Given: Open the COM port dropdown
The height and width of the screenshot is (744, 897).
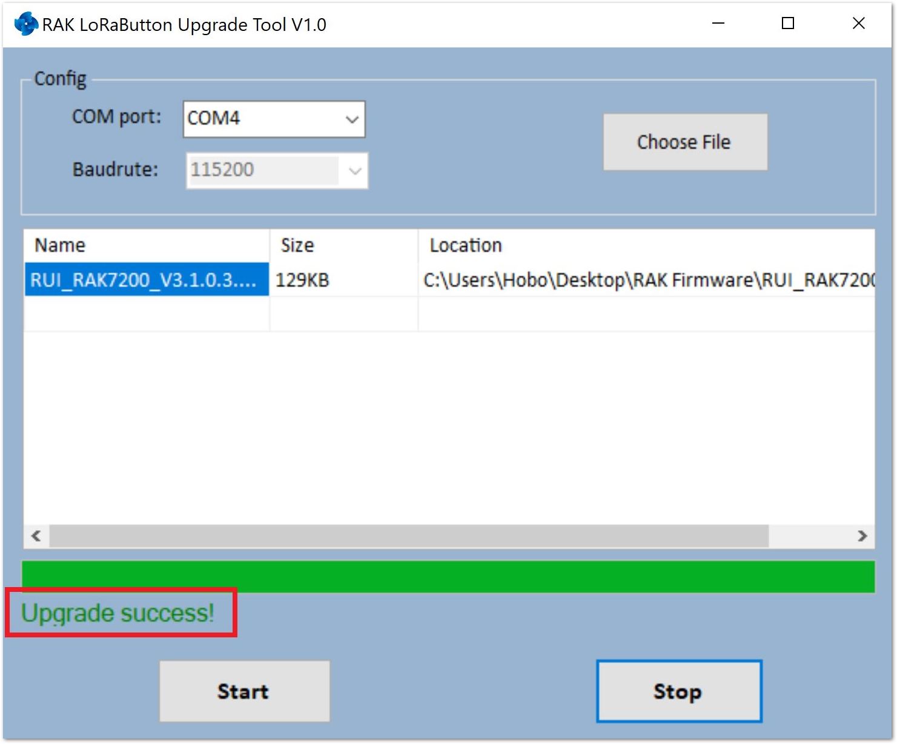Looking at the screenshot, I should tap(274, 119).
